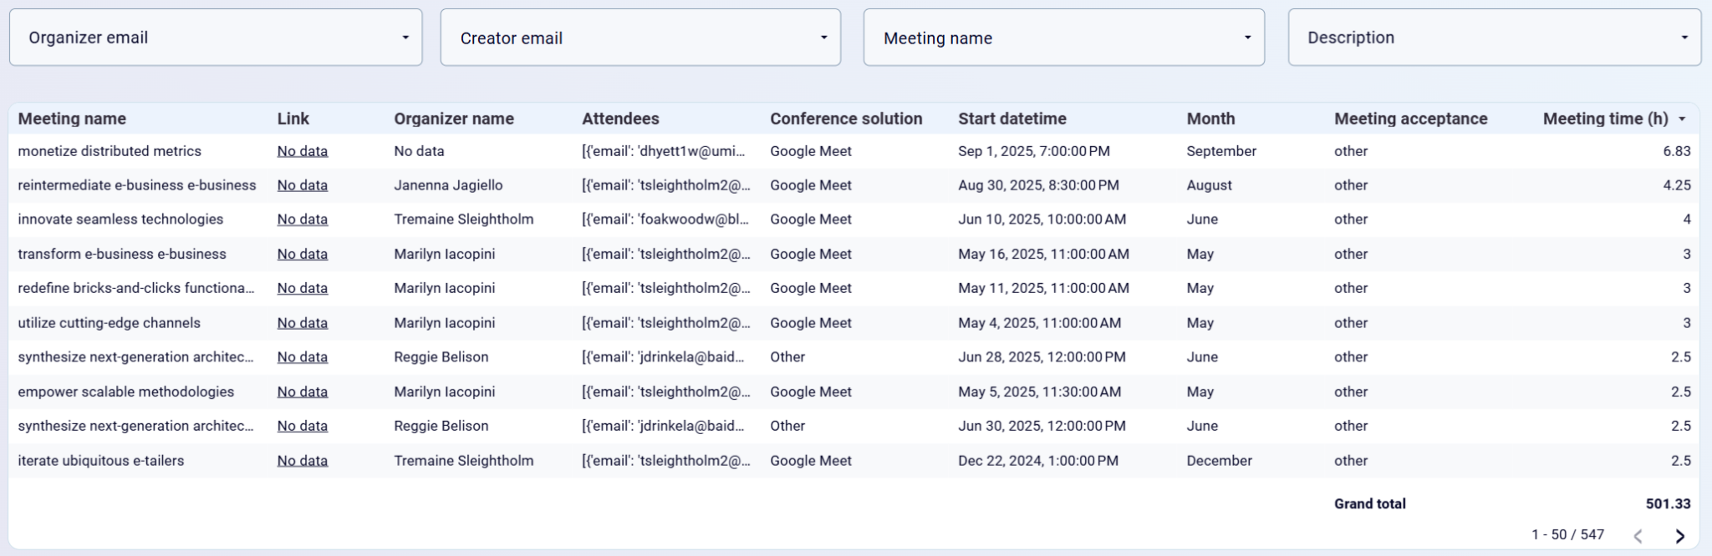The width and height of the screenshot is (1712, 556).
Task: Open link for innovate seamless technologies meeting
Action: tap(302, 220)
